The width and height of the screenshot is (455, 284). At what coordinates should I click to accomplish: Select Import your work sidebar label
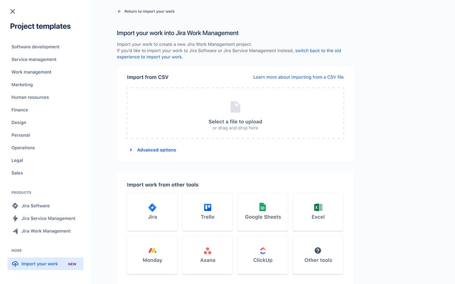tap(40, 264)
